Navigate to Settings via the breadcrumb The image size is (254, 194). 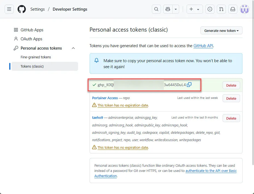pos(37,9)
